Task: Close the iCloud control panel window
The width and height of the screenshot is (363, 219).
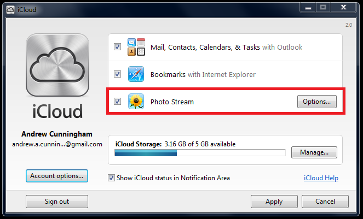Action: tap(343, 8)
